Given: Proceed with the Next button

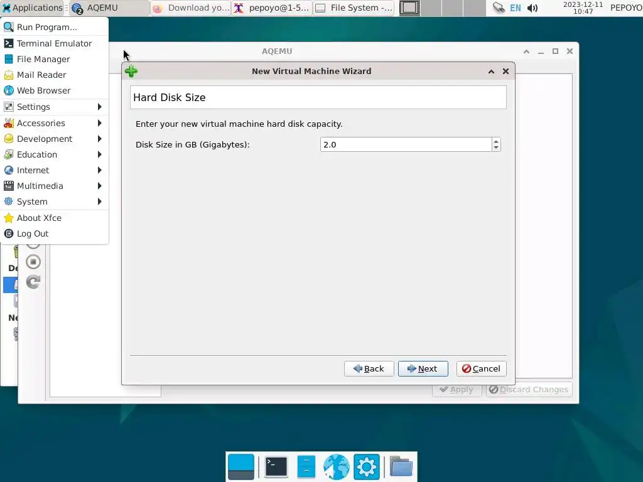Looking at the screenshot, I should pyautogui.click(x=423, y=368).
